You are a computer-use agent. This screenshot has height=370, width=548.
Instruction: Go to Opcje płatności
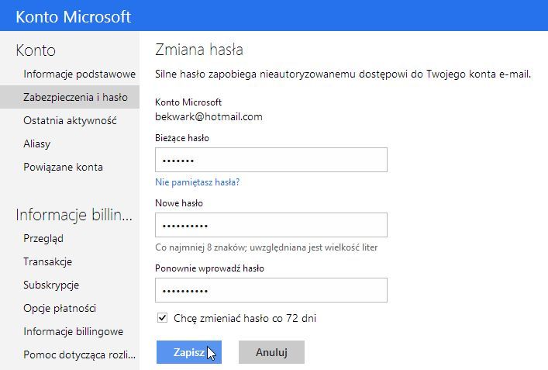(60, 308)
